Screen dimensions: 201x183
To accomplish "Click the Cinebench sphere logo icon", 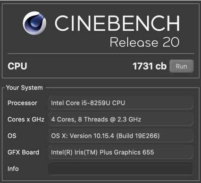I will (x=34, y=23).
